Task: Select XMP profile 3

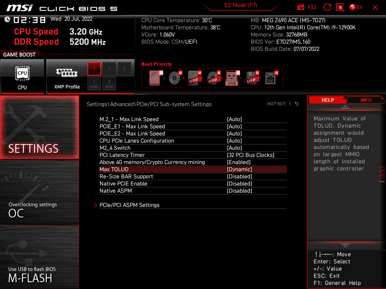Action: click(124, 69)
